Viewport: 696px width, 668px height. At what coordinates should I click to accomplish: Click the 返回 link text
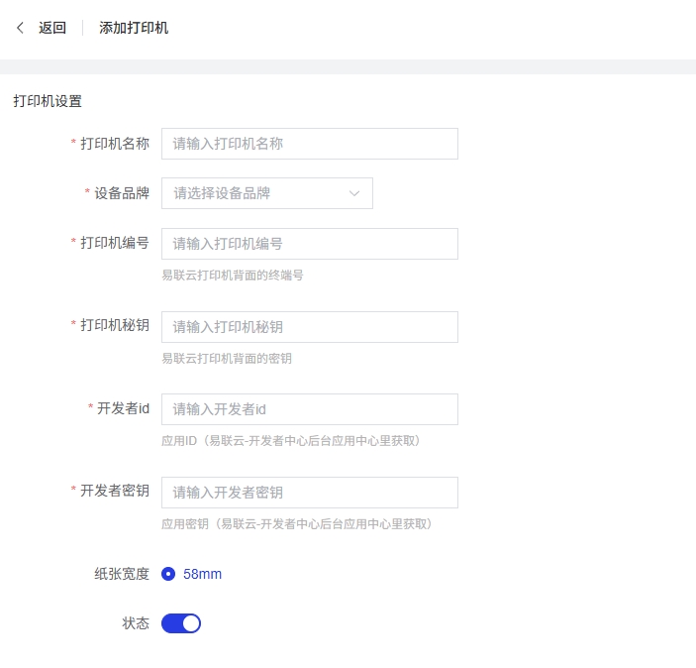click(x=52, y=28)
